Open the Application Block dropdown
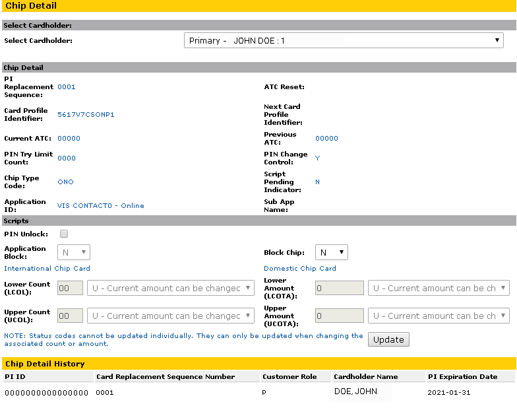 (x=74, y=252)
